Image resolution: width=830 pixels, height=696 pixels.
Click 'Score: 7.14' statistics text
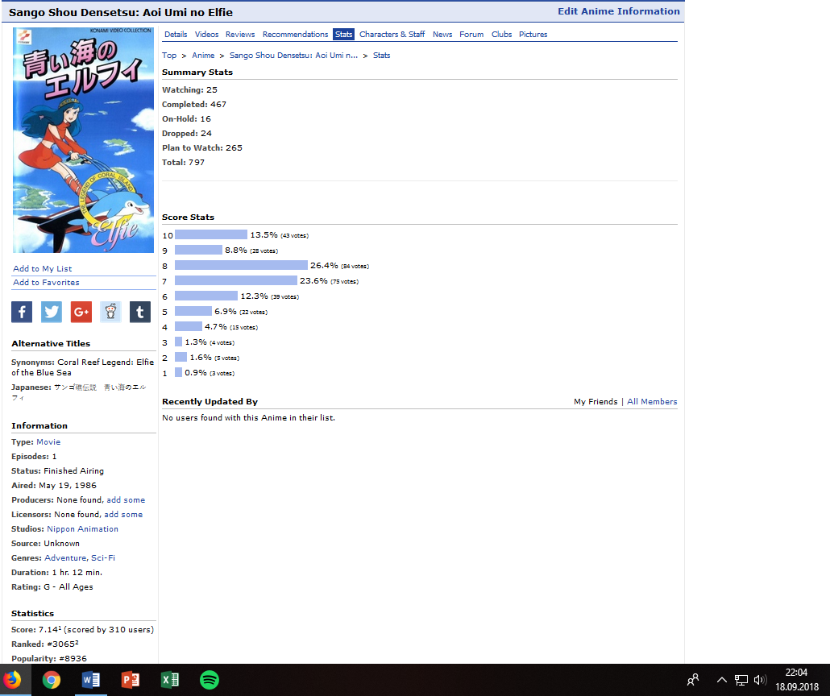pyautogui.click(x=82, y=630)
